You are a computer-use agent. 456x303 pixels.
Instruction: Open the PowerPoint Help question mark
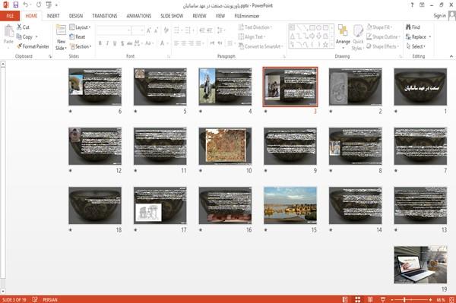click(412, 5)
